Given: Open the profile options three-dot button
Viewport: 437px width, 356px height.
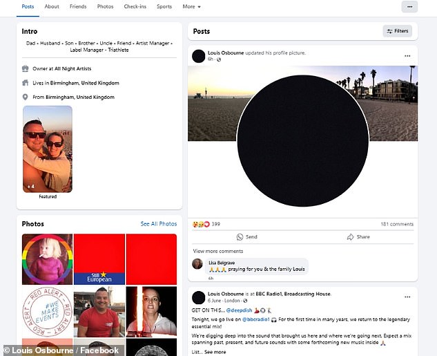Looking at the screenshot, I should point(409,7).
